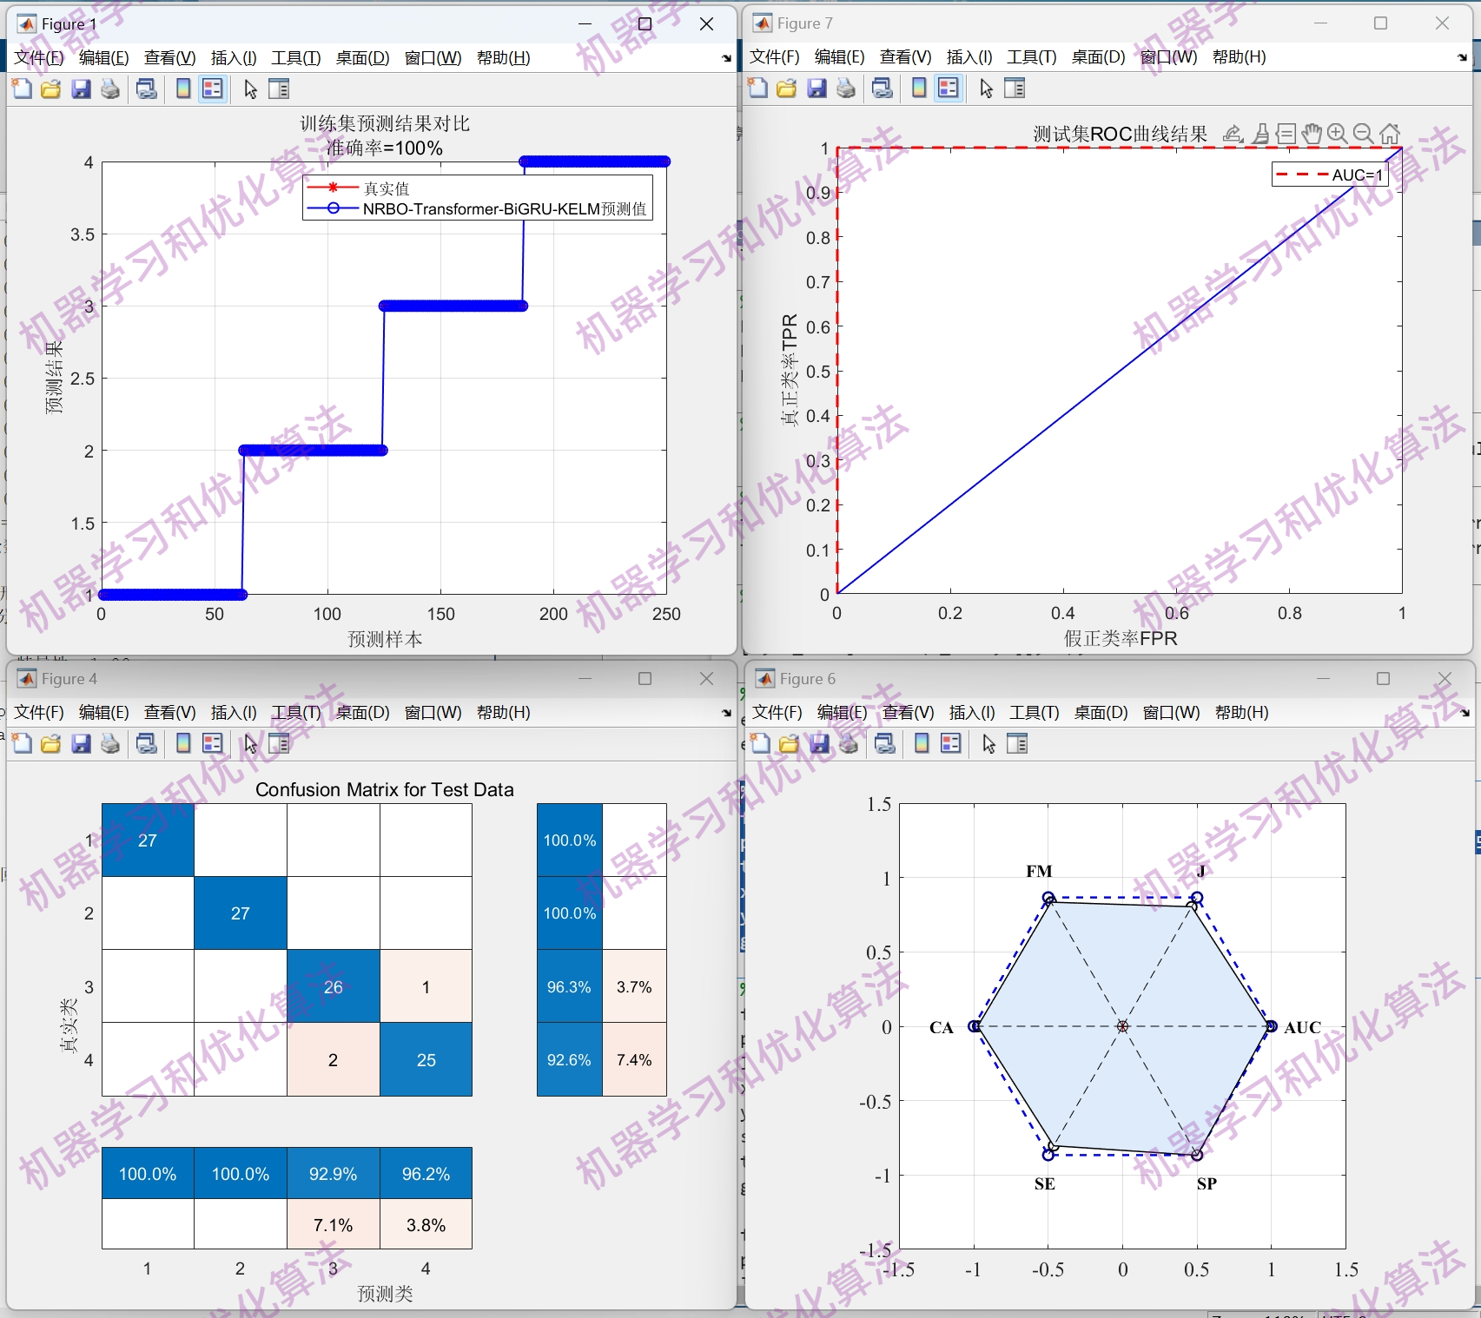Viewport: 1481px width, 1318px height.
Task: Open the datatip tool on ROC toolbar
Action: 1286,133
